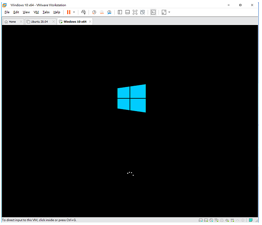Close the Ubuntu 20.04 tab
The height and width of the screenshot is (225, 262).
[x=54, y=22]
